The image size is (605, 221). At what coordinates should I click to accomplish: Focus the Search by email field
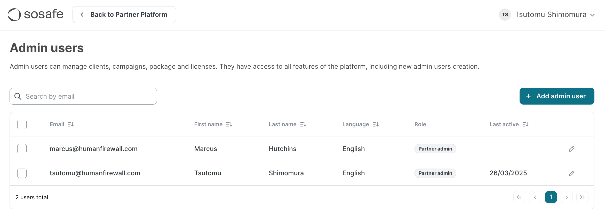[88, 96]
